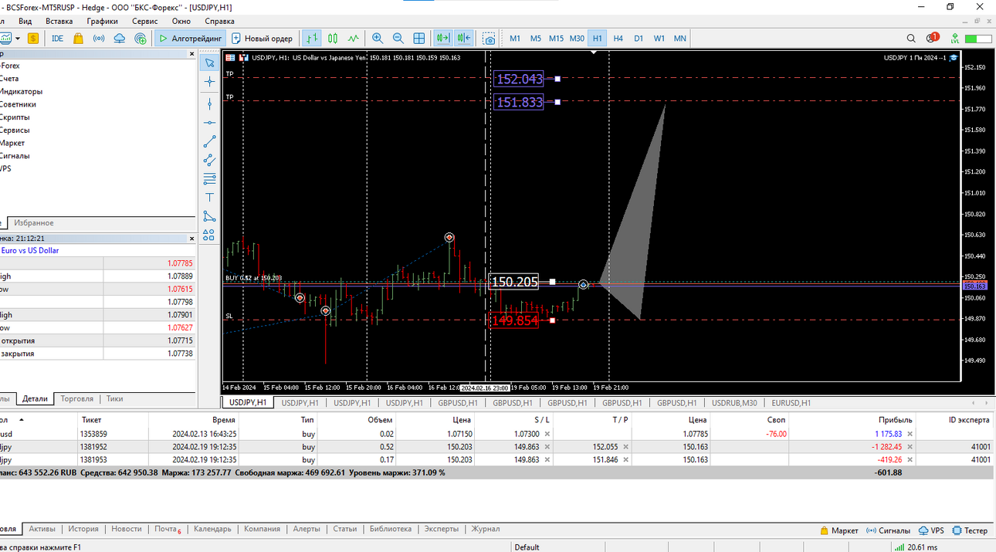This screenshot has height=552, width=996.
Task: Open the search magnifier icon
Action: (911, 38)
